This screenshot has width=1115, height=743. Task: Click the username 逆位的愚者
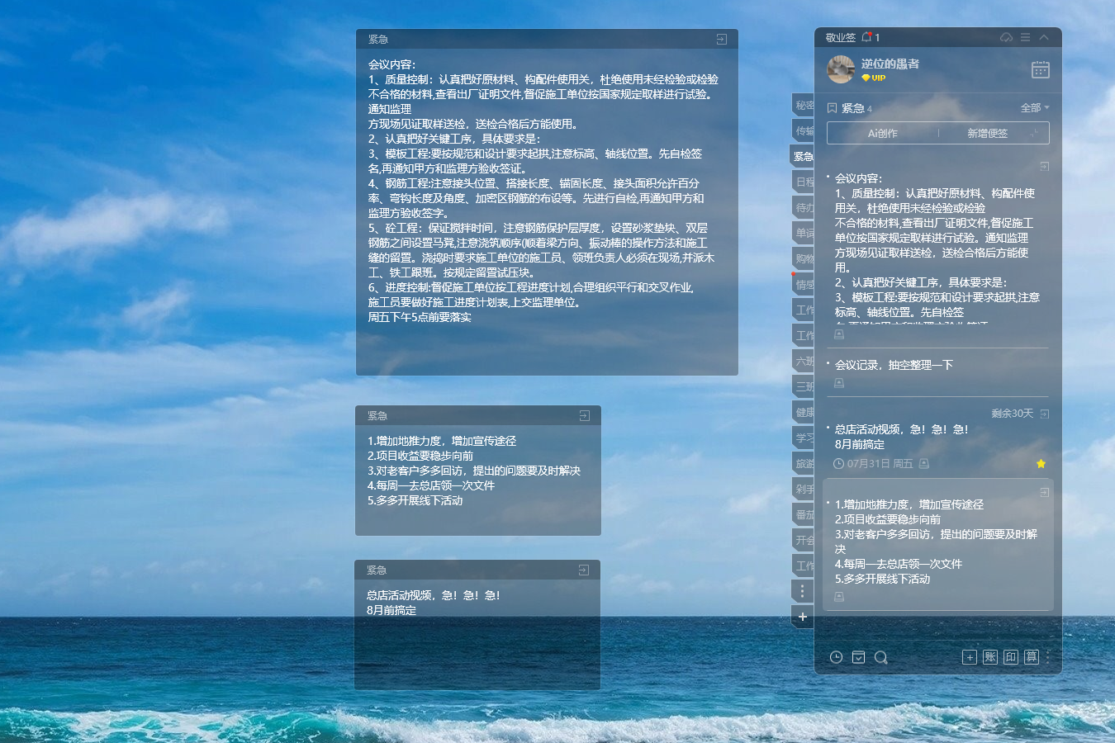(890, 64)
